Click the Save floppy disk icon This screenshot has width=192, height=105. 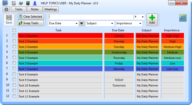click(x=9, y=20)
